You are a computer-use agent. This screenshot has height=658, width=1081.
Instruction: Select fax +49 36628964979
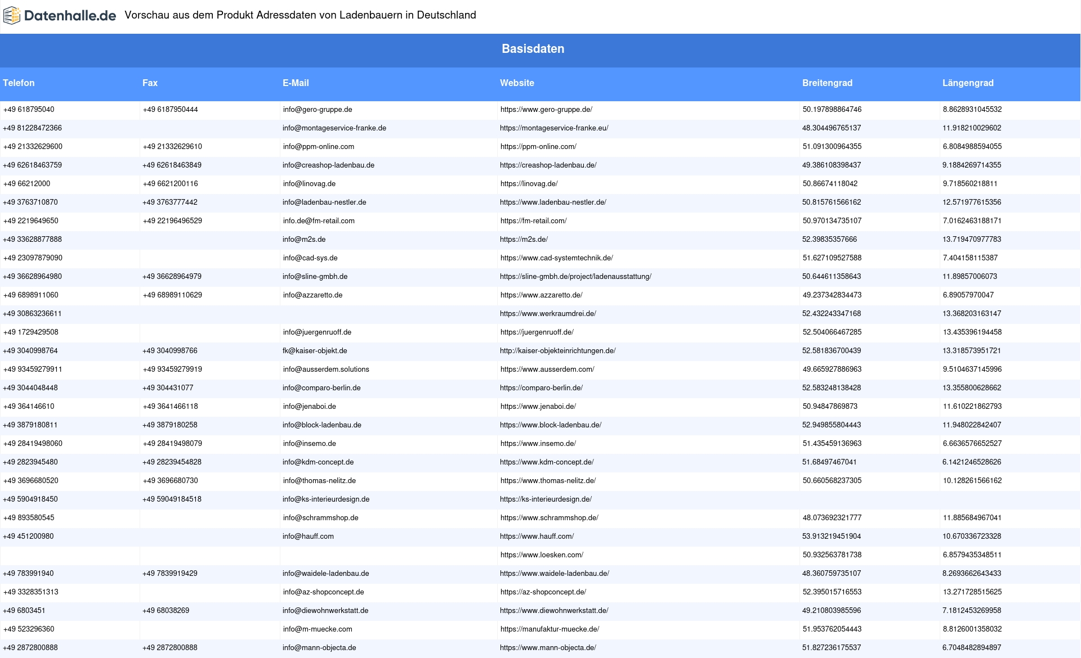172,277
